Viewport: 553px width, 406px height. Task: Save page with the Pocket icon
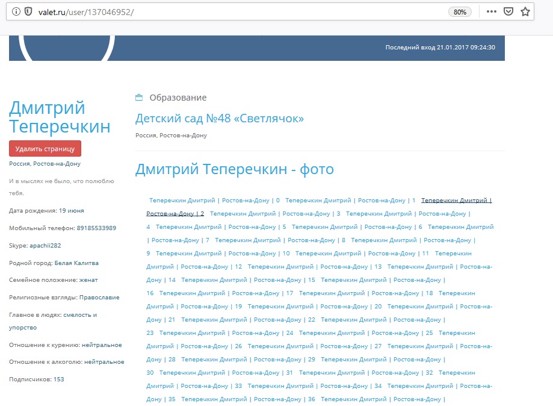coord(508,11)
